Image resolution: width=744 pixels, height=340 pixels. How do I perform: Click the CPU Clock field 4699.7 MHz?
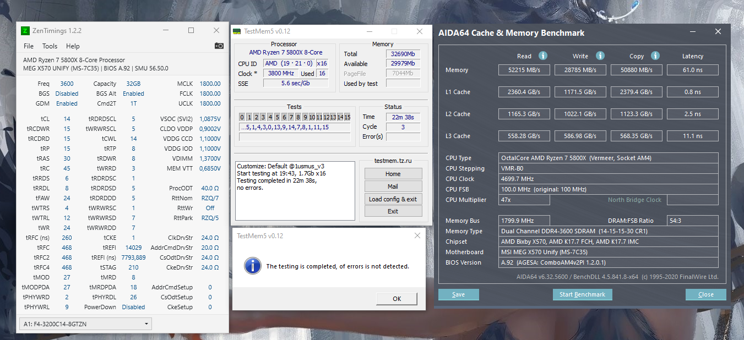tap(609, 179)
